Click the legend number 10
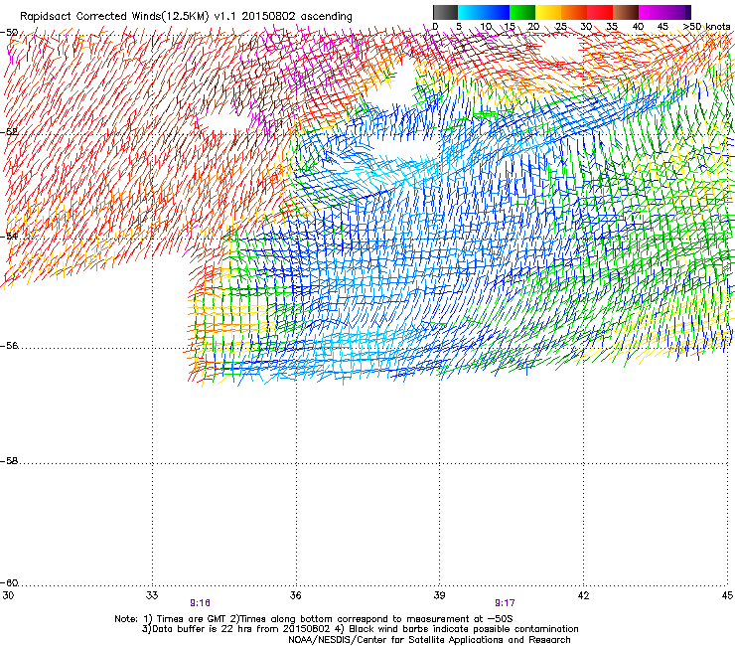The height and width of the screenshot is (646, 735). click(486, 27)
